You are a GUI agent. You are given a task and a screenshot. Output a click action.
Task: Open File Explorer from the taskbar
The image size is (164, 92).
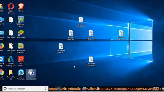pos(65,89)
